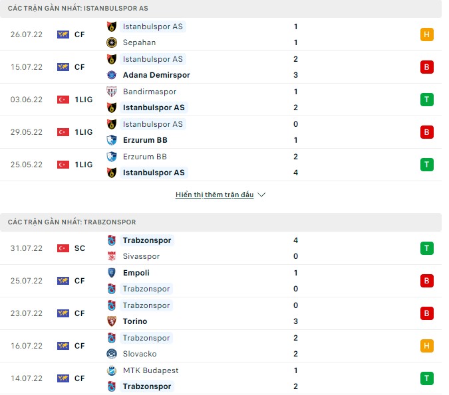Screen dimensions: 449x395
Task: Select the SC competition label on 31.07.22
Action: coord(80,248)
